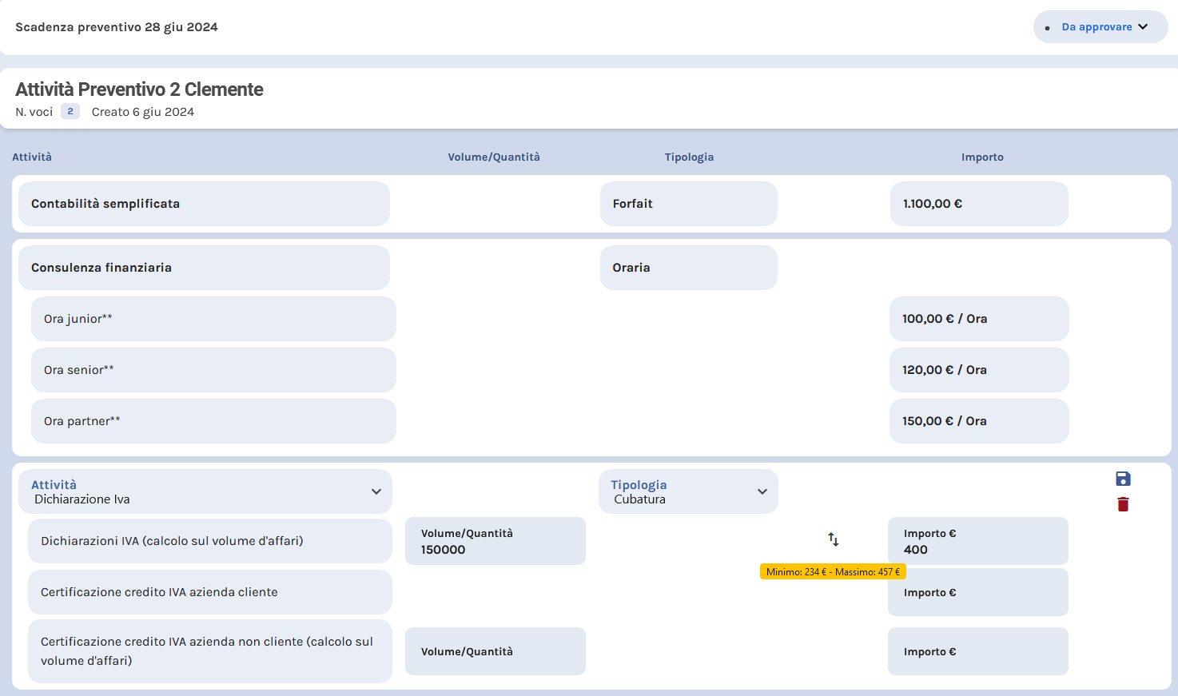Click the up-down swap arrows icon

(x=834, y=539)
